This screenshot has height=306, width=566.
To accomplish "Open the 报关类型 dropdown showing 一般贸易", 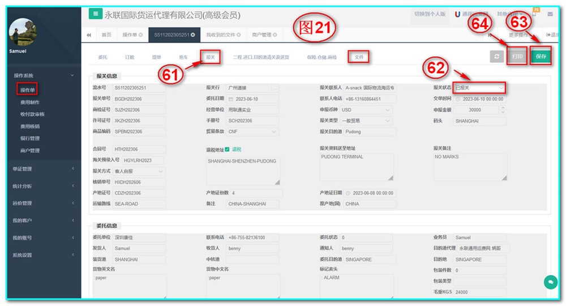I will (x=366, y=121).
